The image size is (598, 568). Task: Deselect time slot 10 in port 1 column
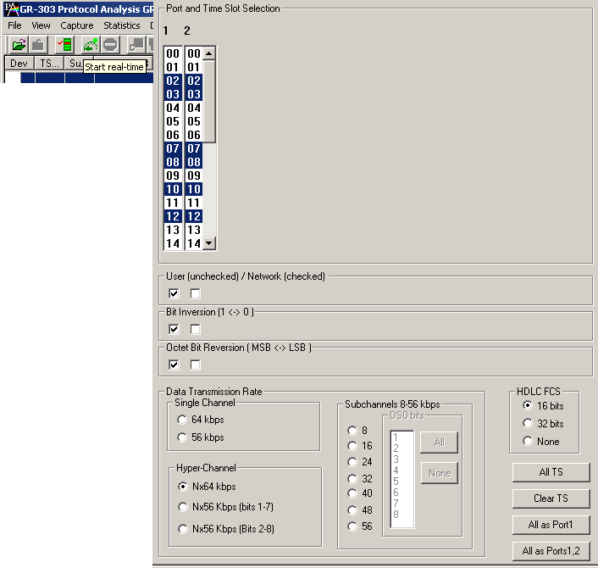[x=173, y=189]
